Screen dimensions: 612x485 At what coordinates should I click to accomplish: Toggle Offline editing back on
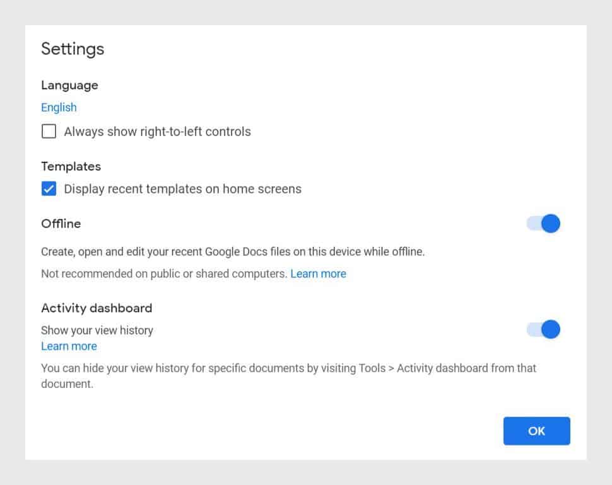543,224
